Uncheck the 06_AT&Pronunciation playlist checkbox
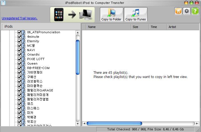Viewport: 201px width, 132px height. coord(20,32)
